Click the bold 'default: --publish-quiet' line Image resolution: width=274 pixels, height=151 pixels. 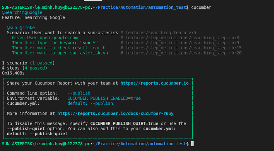37,134
